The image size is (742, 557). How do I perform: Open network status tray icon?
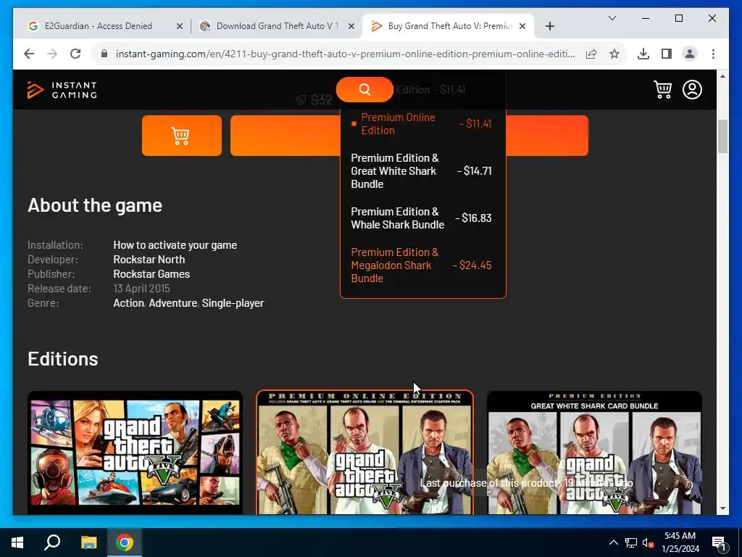click(631, 542)
